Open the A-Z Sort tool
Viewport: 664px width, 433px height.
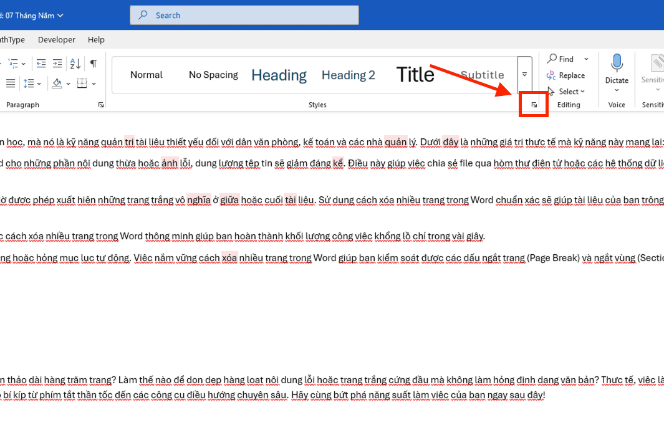click(x=75, y=64)
